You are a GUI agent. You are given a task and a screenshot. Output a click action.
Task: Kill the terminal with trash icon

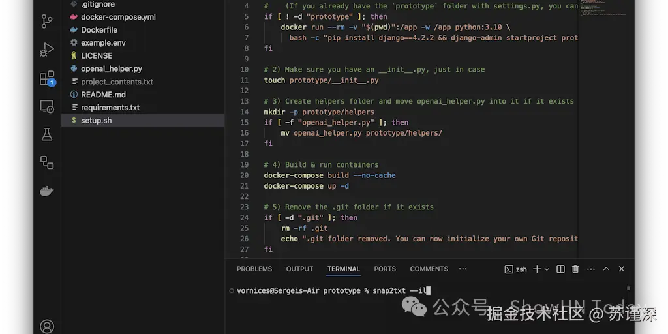[575, 269]
